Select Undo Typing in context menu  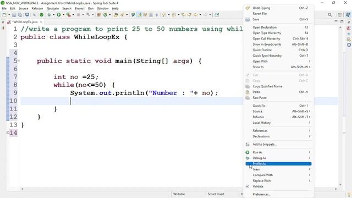pos(278,8)
